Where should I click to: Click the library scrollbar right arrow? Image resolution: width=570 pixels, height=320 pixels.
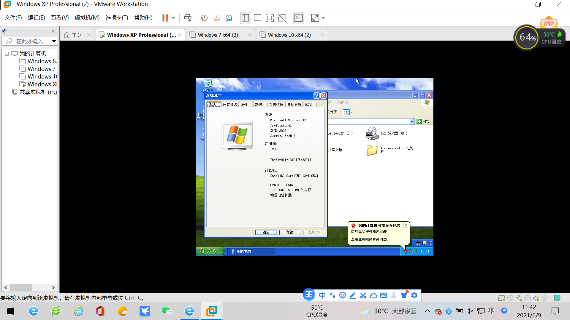53,287
